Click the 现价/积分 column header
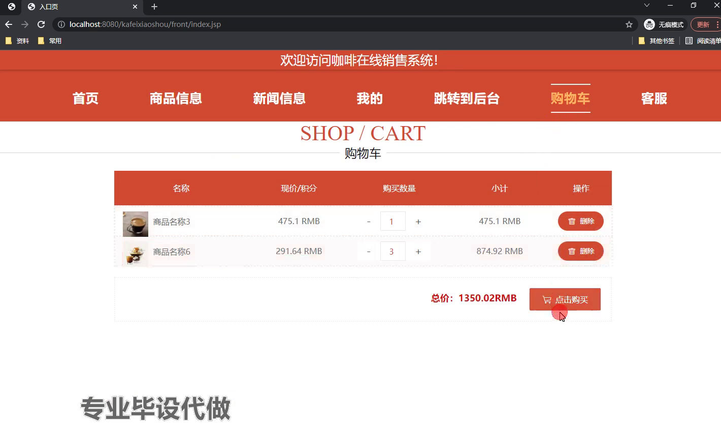 click(x=299, y=188)
